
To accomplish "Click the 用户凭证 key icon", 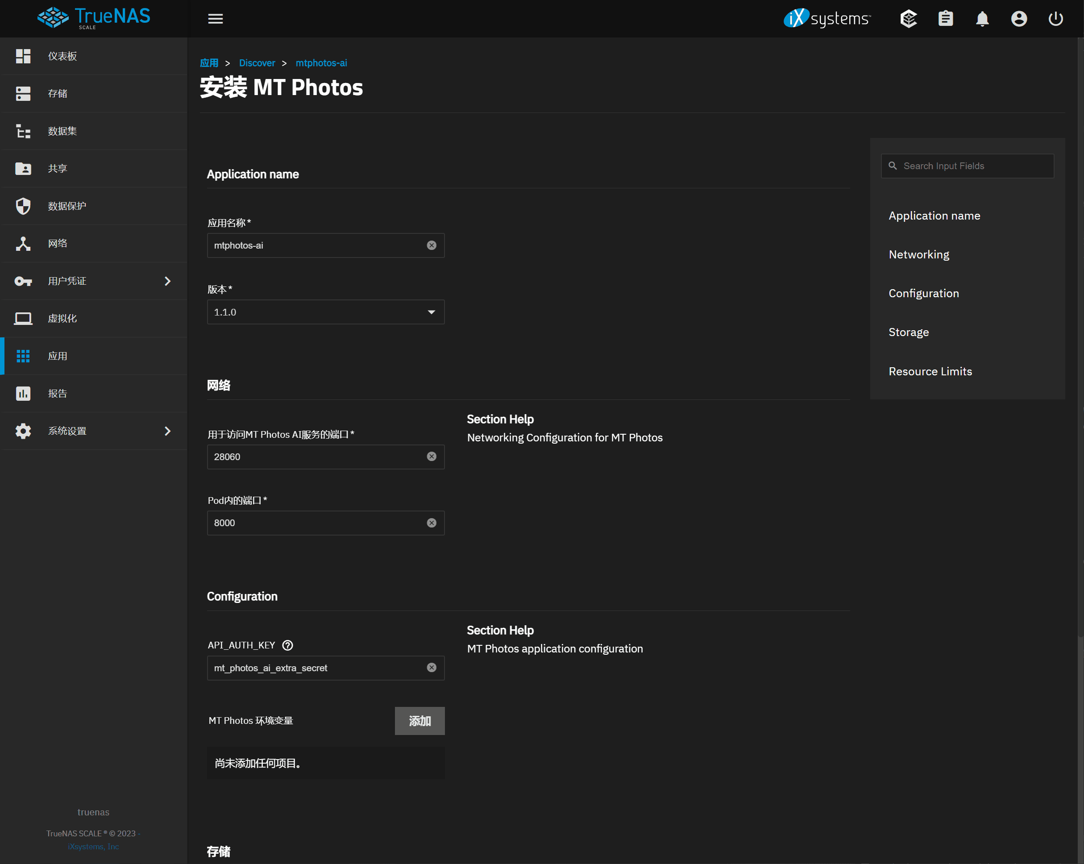I will [23, 281].
